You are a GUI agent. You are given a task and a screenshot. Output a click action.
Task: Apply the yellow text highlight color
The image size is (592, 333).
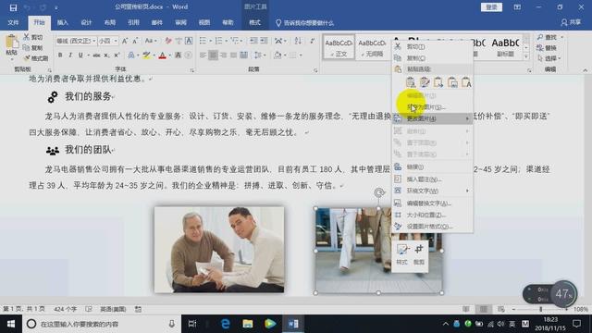tap(146, 55)
